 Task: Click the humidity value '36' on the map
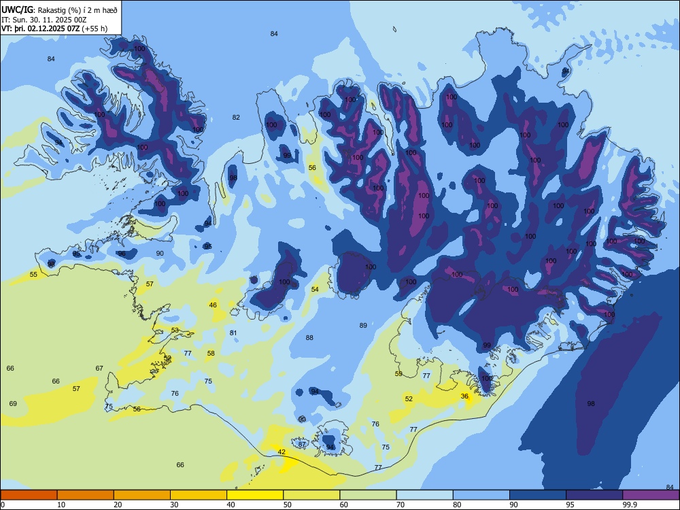pyautogui.click(x=464, y=396)
